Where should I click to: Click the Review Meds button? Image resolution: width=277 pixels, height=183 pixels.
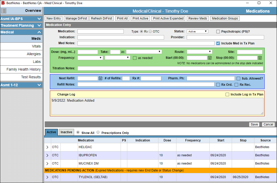(x=198, y=18)
